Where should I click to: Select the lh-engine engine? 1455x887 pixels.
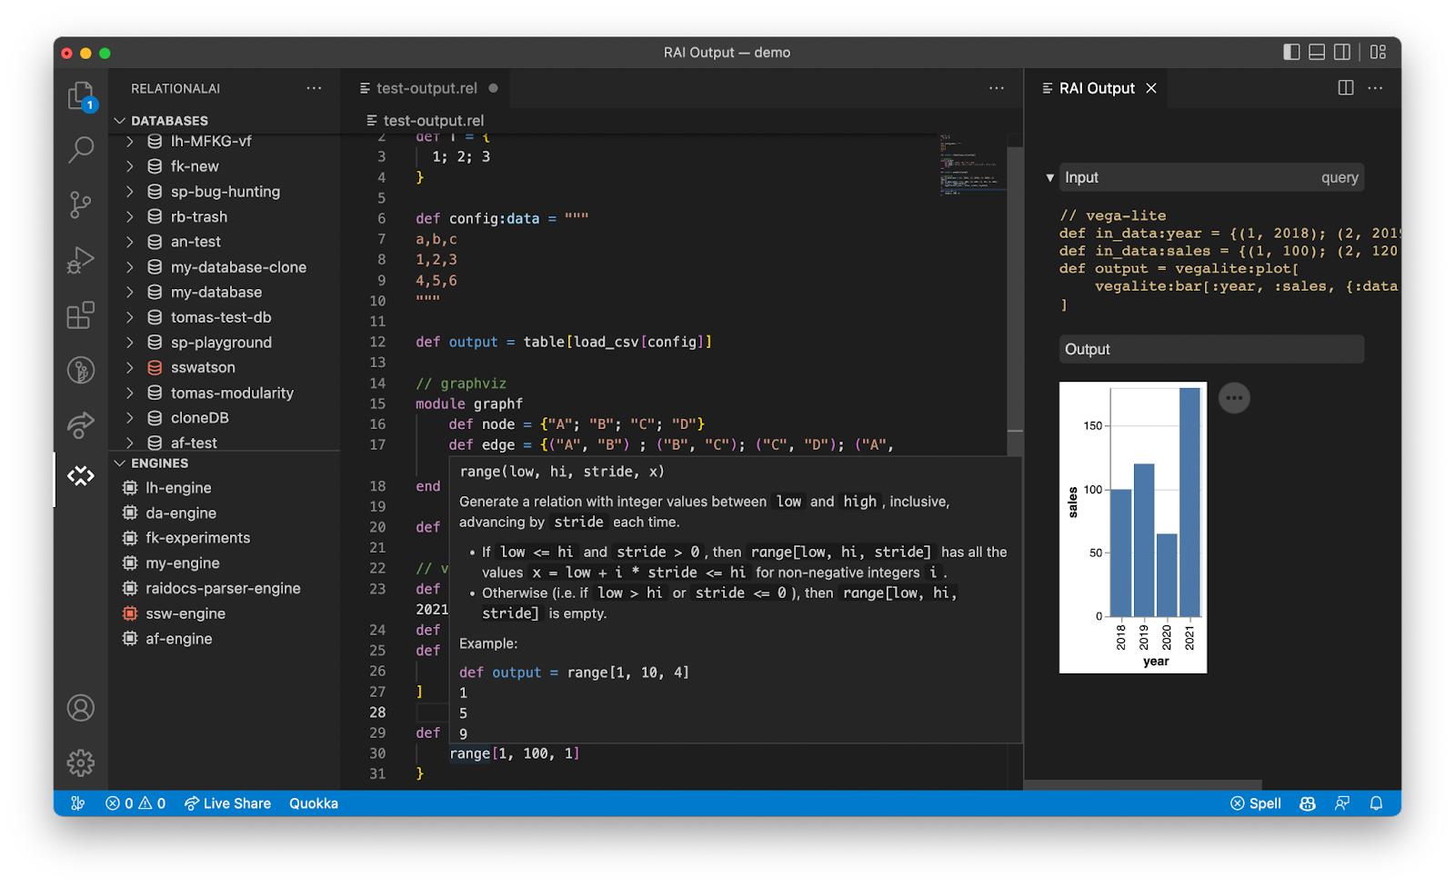point(178,488)
